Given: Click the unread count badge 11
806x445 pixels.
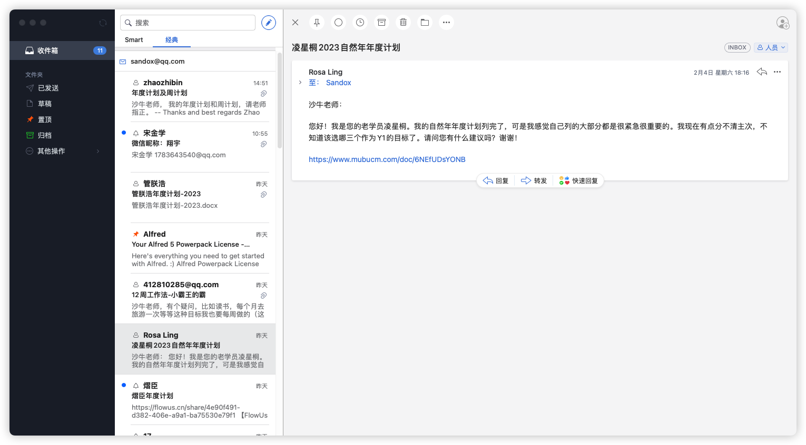Looking at the screenshot, I should [x=100, y=50].
